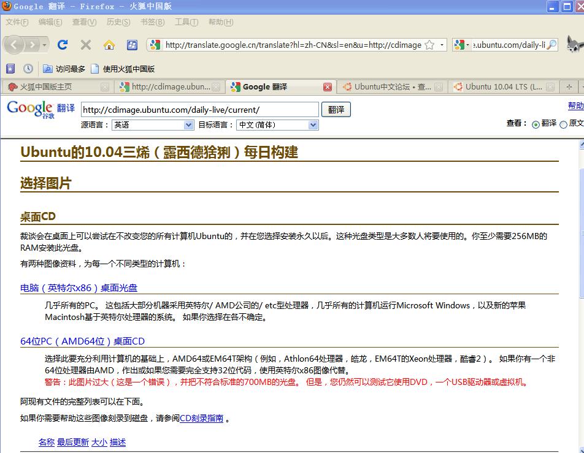This screenshot has height=453, width=584.
Task: Select the 原文 view radio button
Action: [564, 124]
